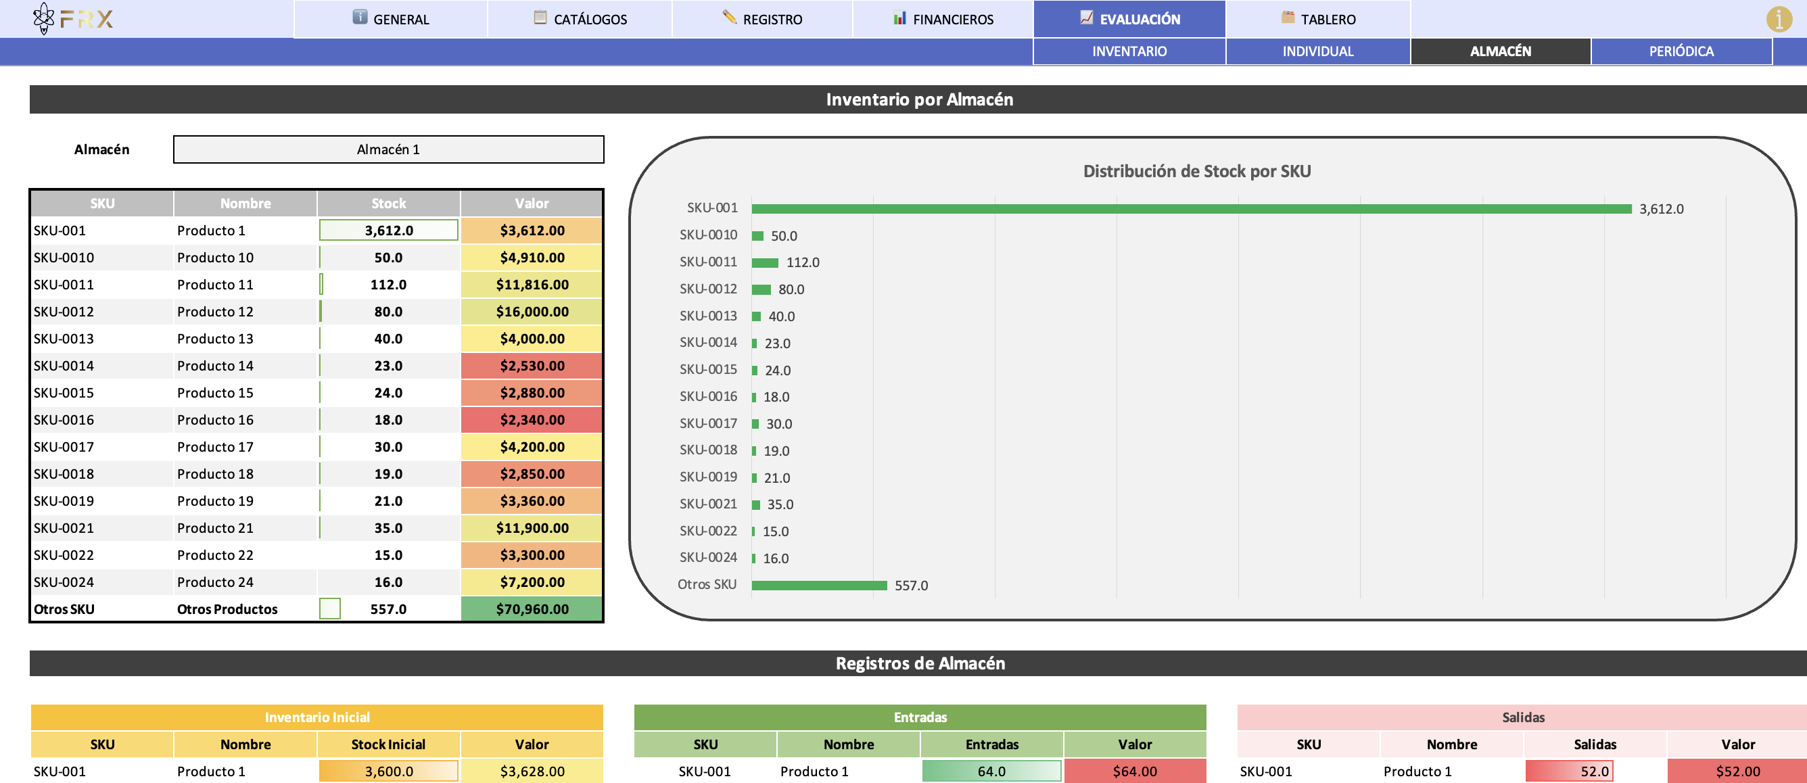Select the ALMACÉN sub-tab
This screenshot has height=783, width=1807.
coord(1501,51)
